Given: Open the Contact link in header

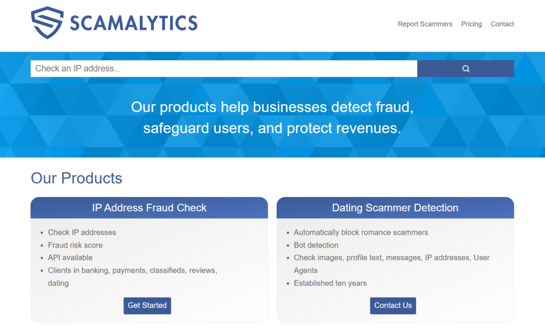Looking at the screenshot, I should tap(502, 24).
